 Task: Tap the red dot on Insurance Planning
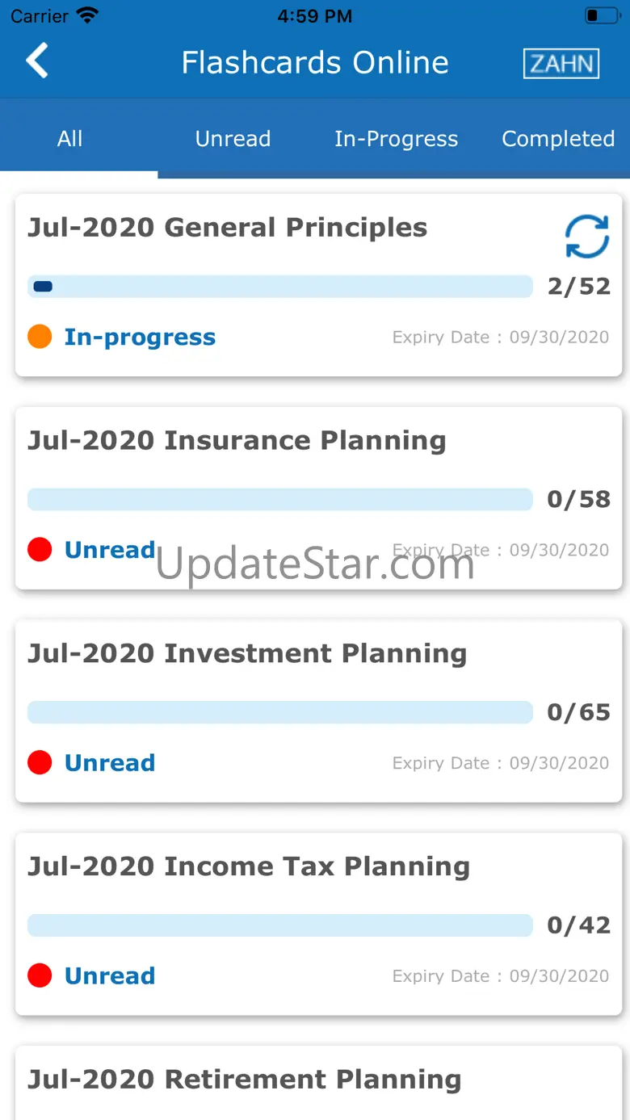coord(40,550)
